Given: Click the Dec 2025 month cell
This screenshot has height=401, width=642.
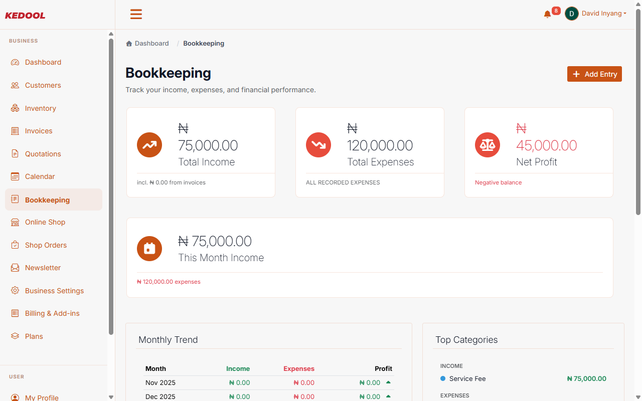Looking at the screenshot, I should (x=160, y=396).
